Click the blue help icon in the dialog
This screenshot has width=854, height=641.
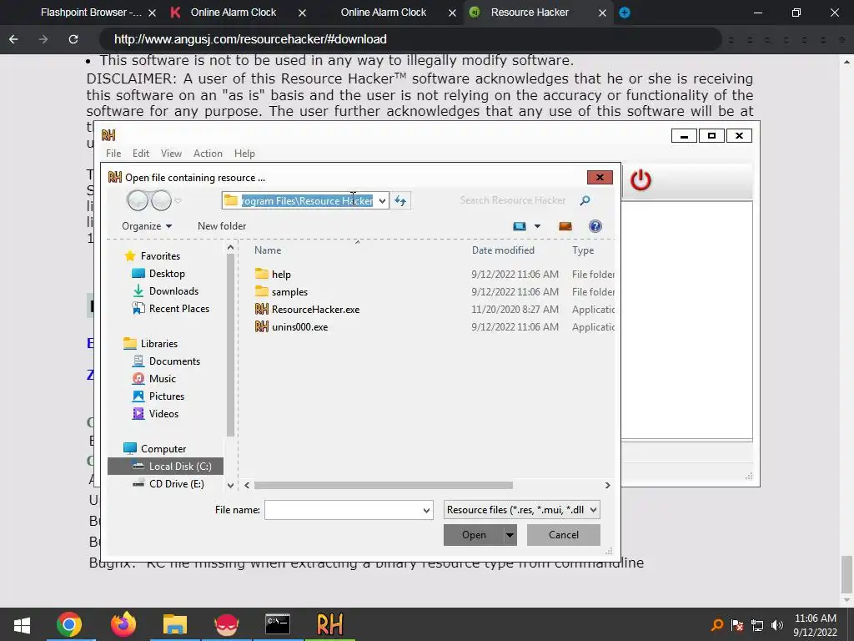[x=595, y=226]
